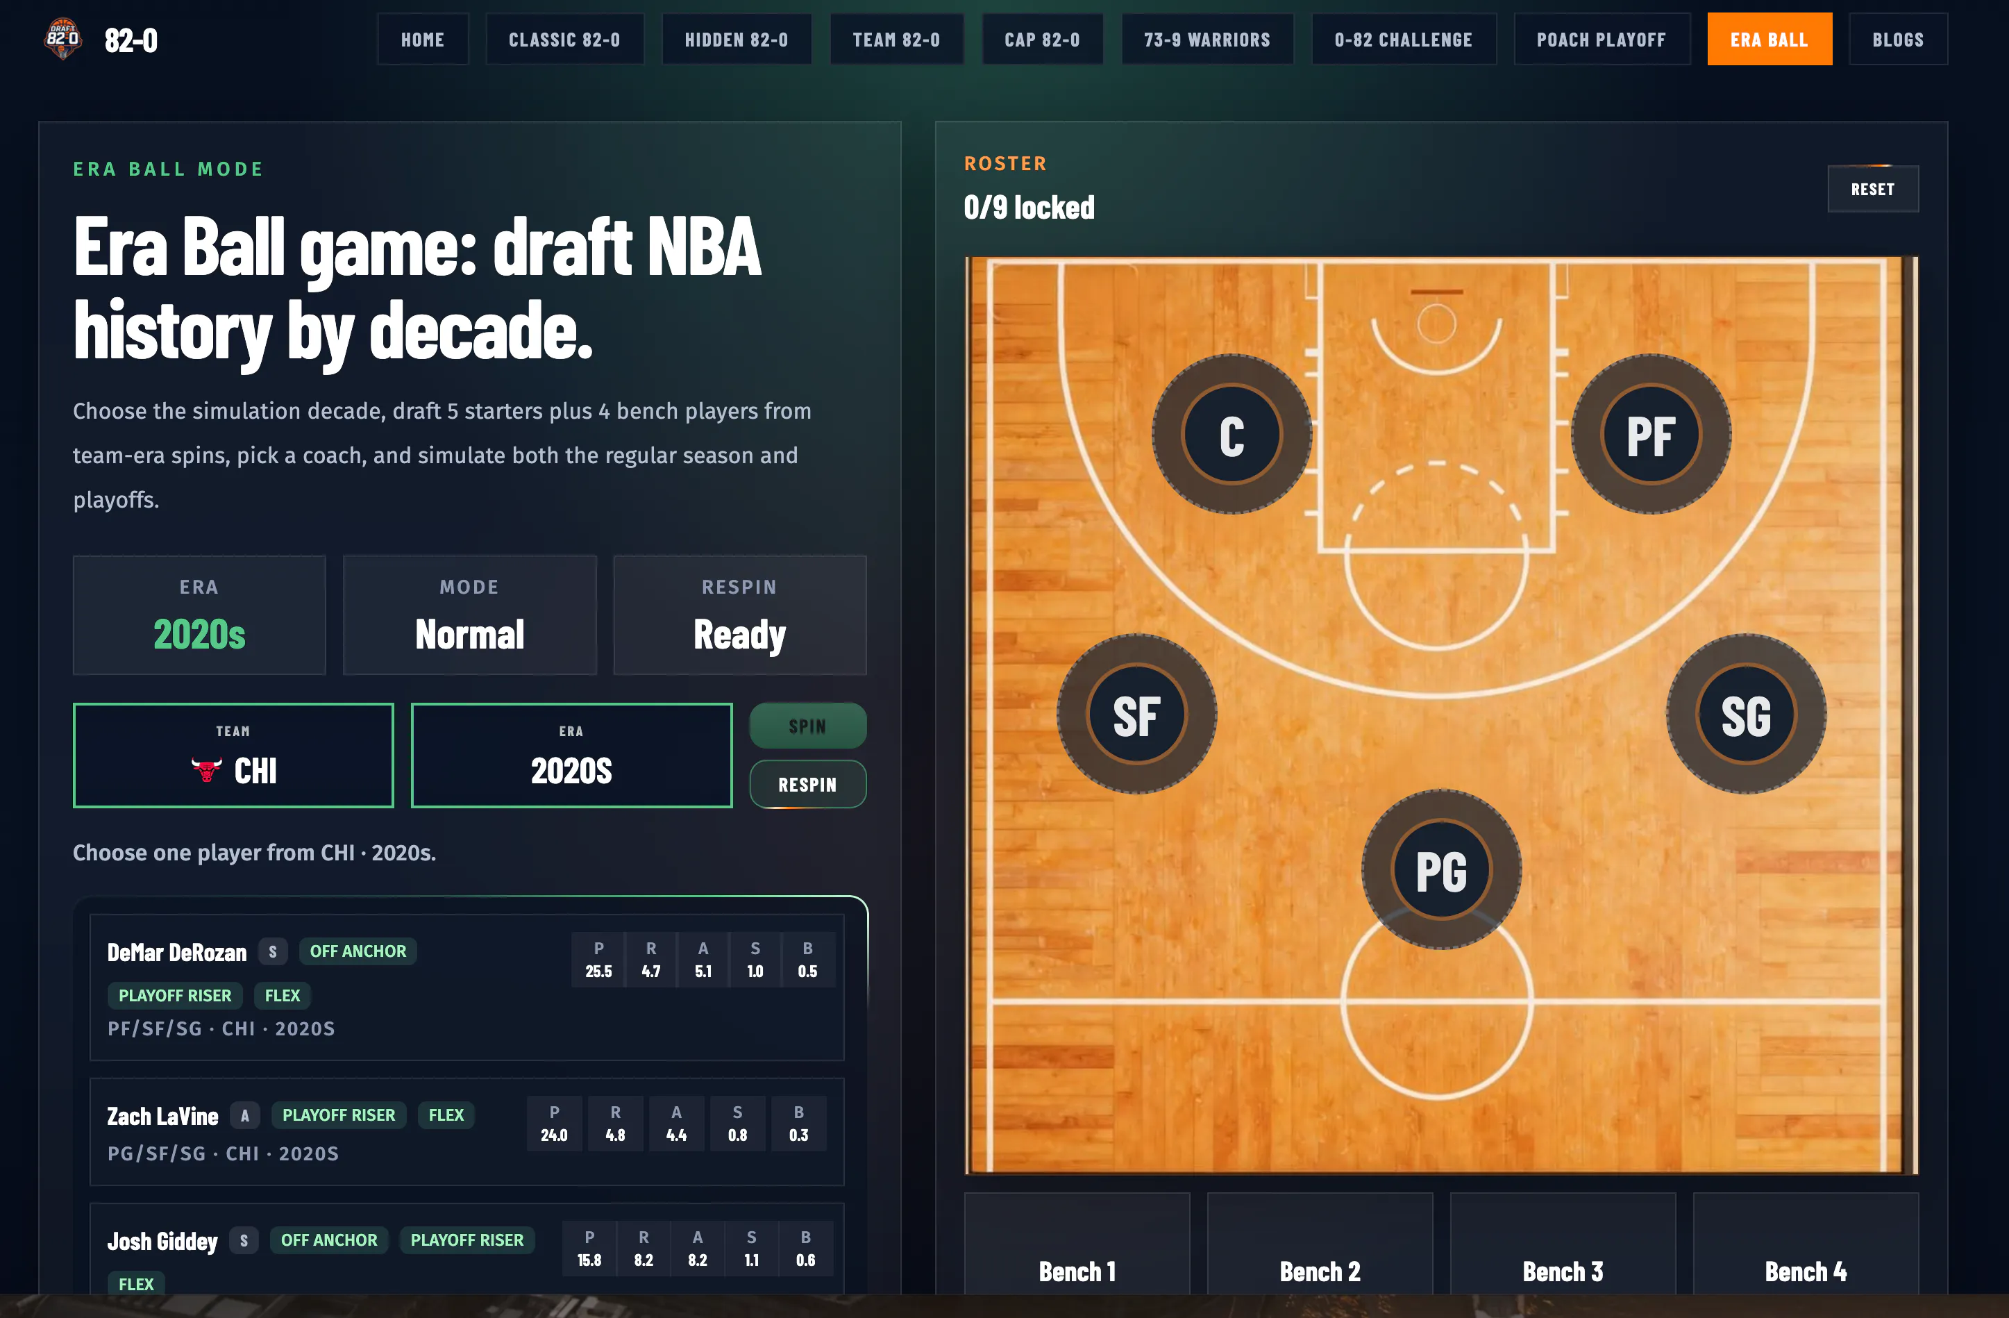Reset the roster

click(x=1872, y=189)
